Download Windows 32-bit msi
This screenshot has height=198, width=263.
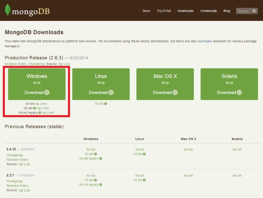(46, 108)
